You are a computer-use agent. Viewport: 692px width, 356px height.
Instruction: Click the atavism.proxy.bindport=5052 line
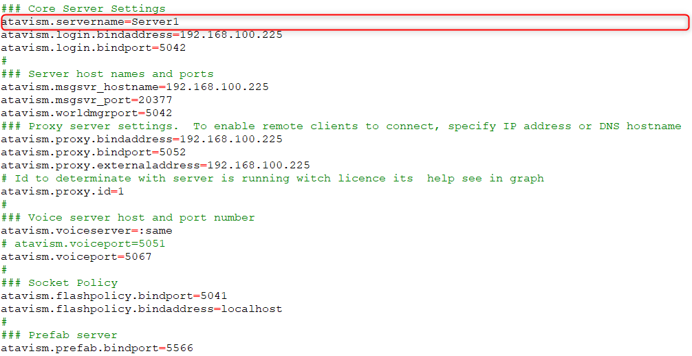pos(93,153)
